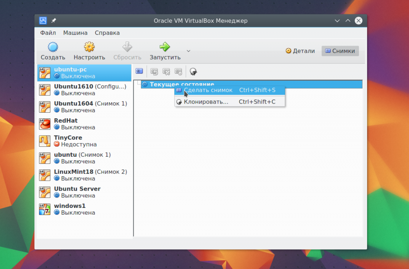The height and width of the screenshot is (269, 409).
Task: Click the show snapshot details icon
Action: click(179, 72)
